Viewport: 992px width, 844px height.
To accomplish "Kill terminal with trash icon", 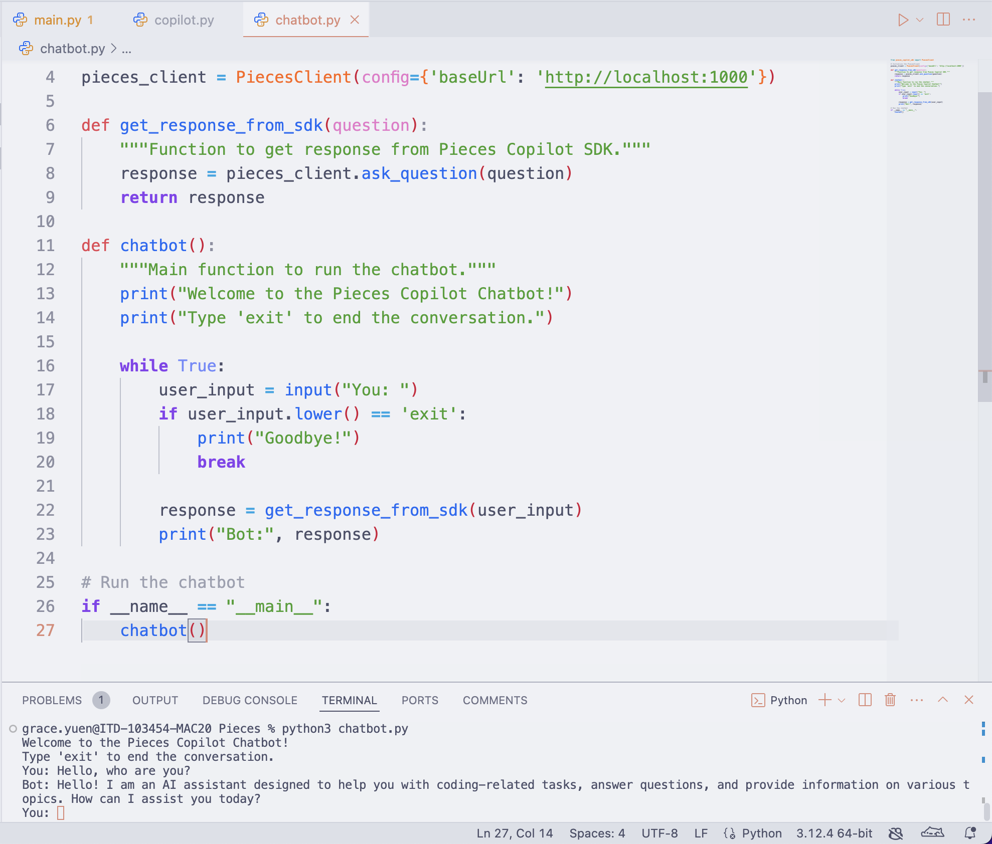I will pyautogui.click(x=890, y=700).
